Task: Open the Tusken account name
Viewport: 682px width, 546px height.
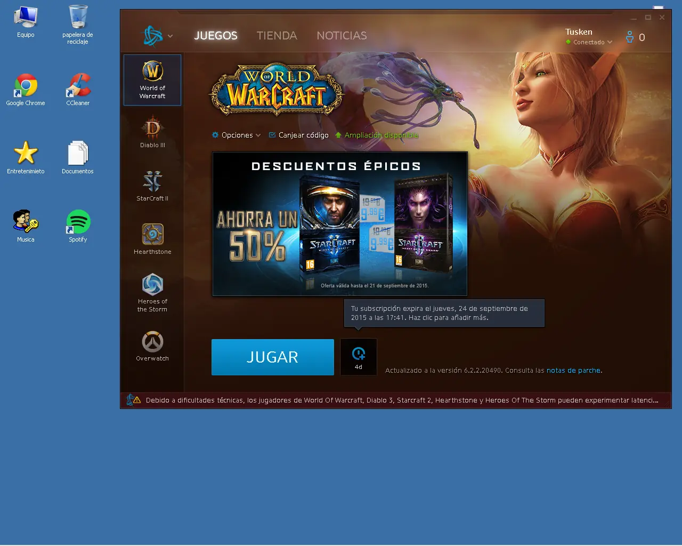Action: 579,32
